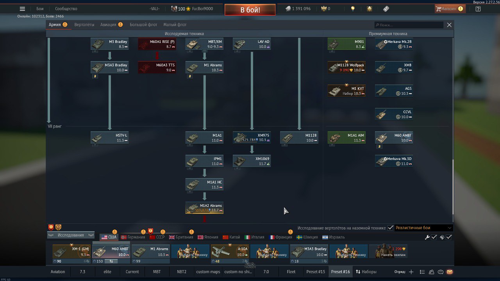Click the В бой! button
Viewport: 500px width, 281px height.
tap(250, 10)
